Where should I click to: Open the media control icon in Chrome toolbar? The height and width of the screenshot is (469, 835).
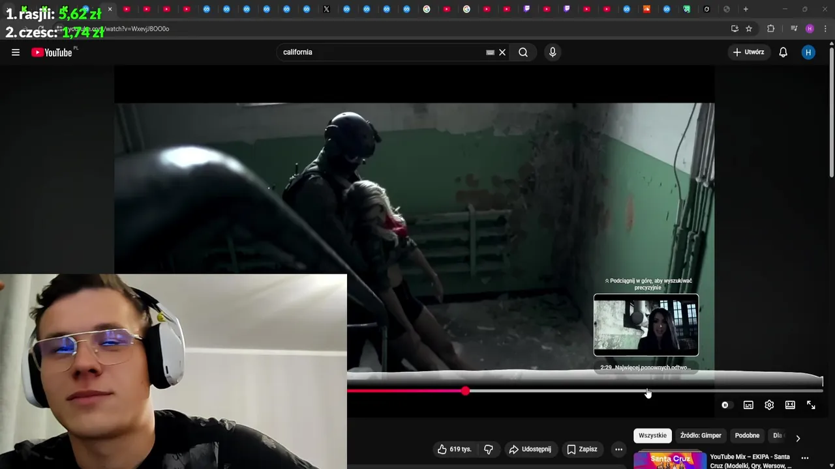coord(794,29)
